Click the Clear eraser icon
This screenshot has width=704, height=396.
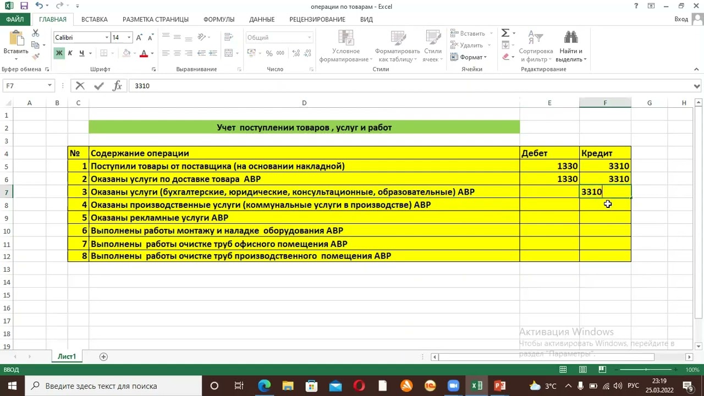pyautogui.click(x=505, y=57)
